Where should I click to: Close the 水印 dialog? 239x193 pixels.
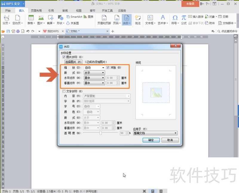tap(175, 46)
